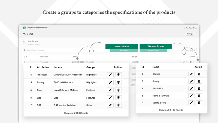The image size is (218, 123).
Task: Delete the Size attribute row
Action: (119, 98)
